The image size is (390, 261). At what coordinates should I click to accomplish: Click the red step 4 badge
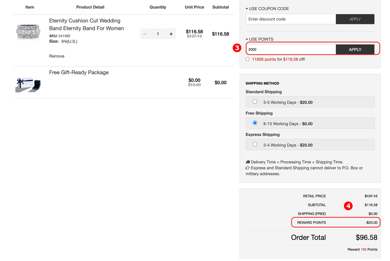(x=348, y=206)
